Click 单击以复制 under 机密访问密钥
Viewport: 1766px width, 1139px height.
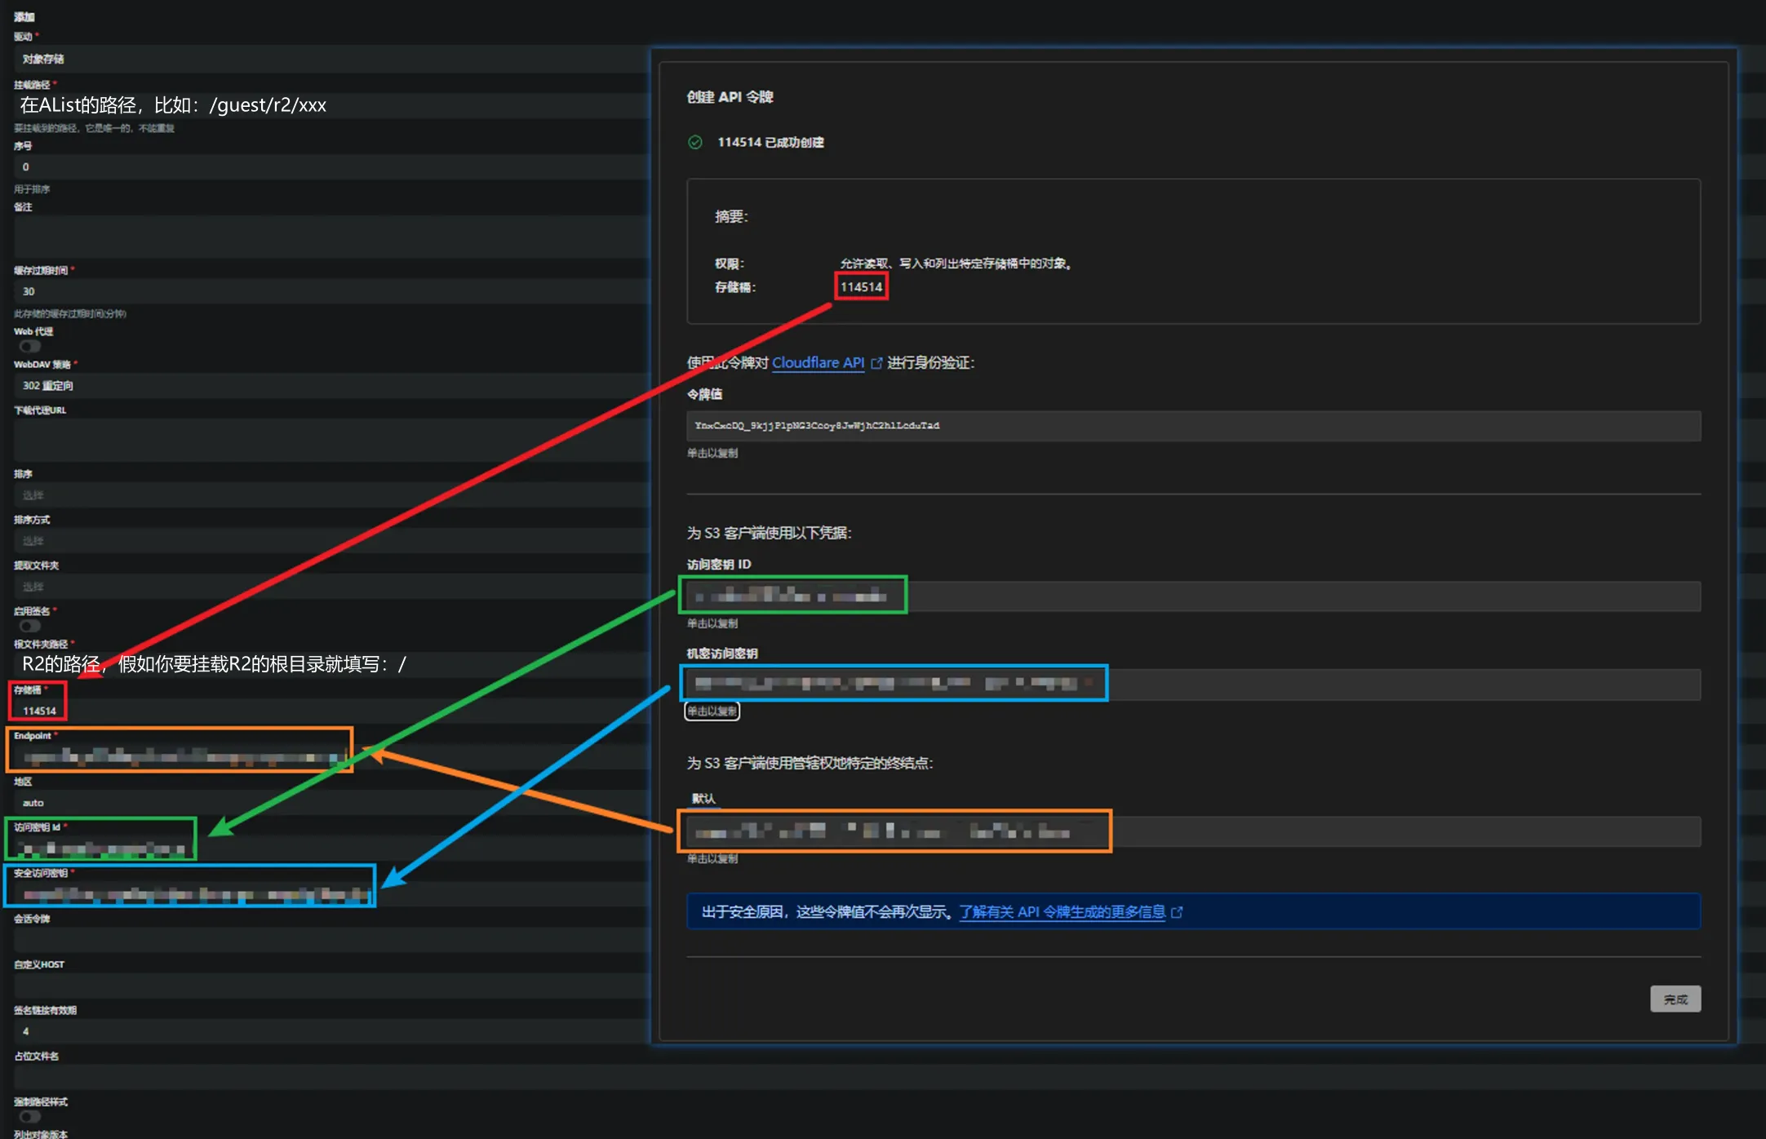point(712,711)
